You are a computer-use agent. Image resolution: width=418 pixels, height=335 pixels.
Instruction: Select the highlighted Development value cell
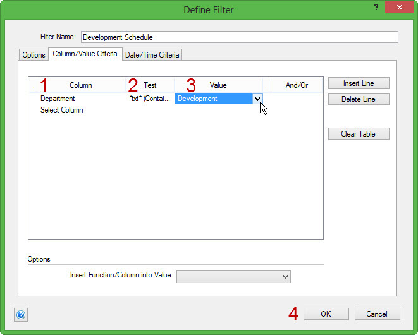pos(212,99)
